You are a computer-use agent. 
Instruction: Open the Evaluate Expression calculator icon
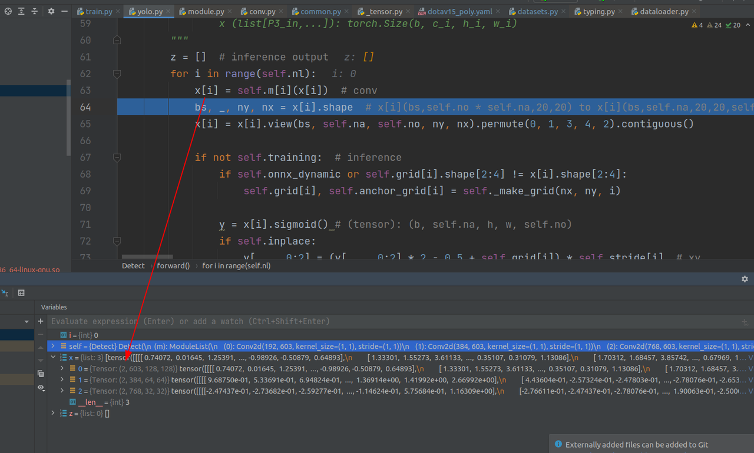point(21,292)
